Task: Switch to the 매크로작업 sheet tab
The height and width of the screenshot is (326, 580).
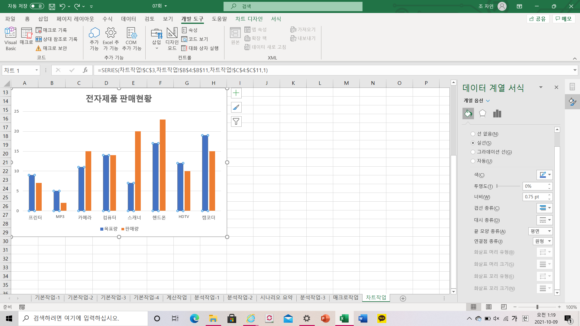Action: click(346, 297)
